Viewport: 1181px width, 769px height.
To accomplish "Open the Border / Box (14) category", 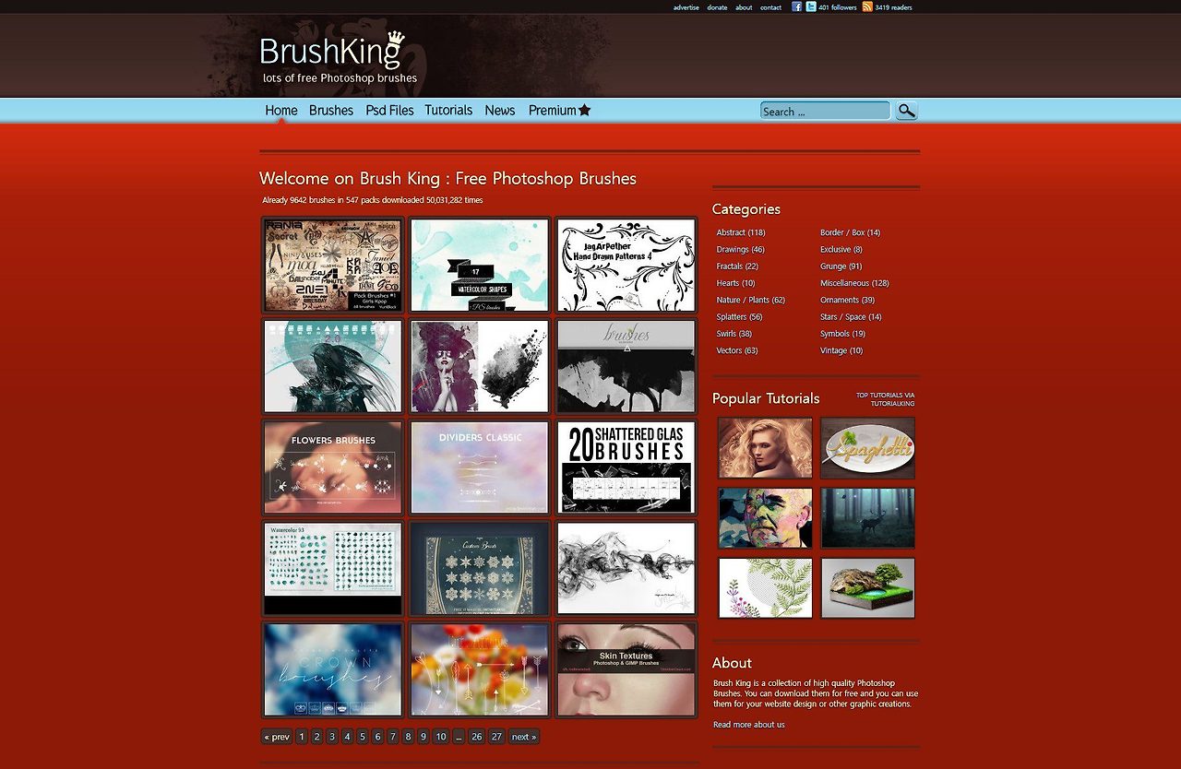I will [850, 232].
